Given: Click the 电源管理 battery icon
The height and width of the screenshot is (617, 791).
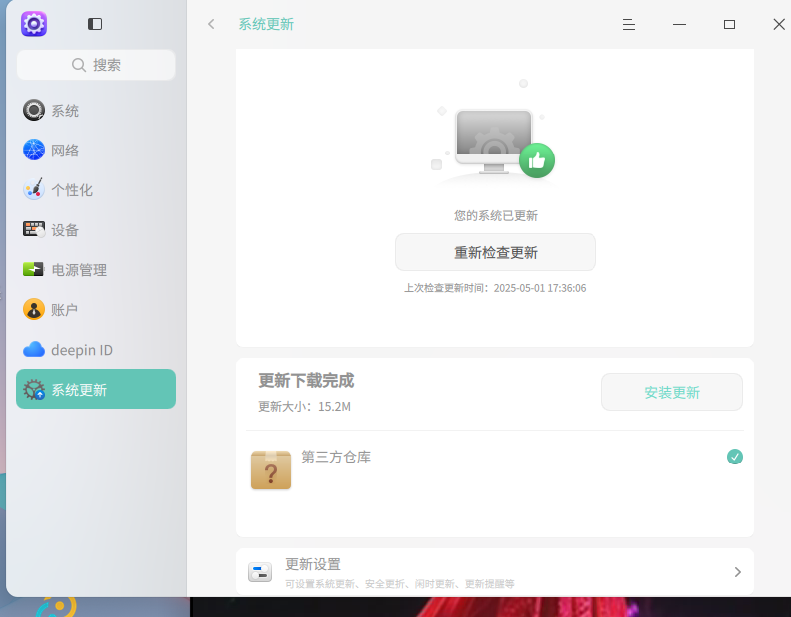Looking at the screenshot, I should pyautogui.click(x=34, y=269).
